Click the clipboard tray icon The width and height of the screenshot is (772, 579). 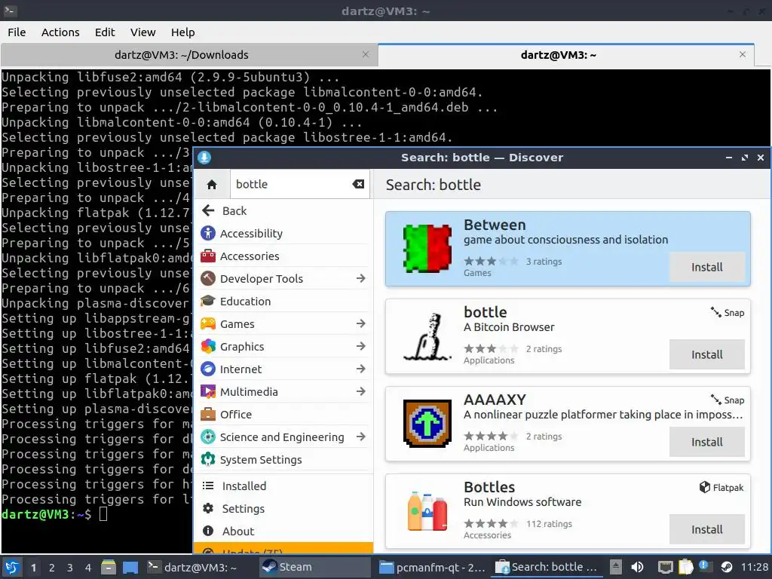pos(685,567)
